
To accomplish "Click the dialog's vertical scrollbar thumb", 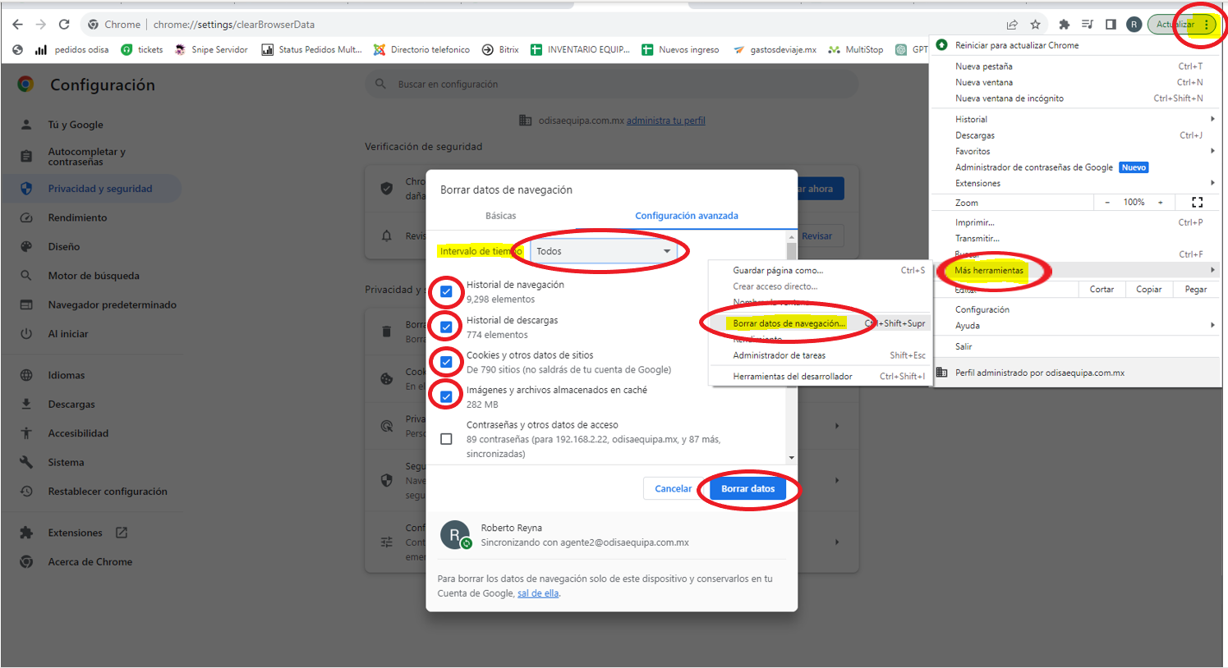I will pyautogui.click(x=792, y=252).
